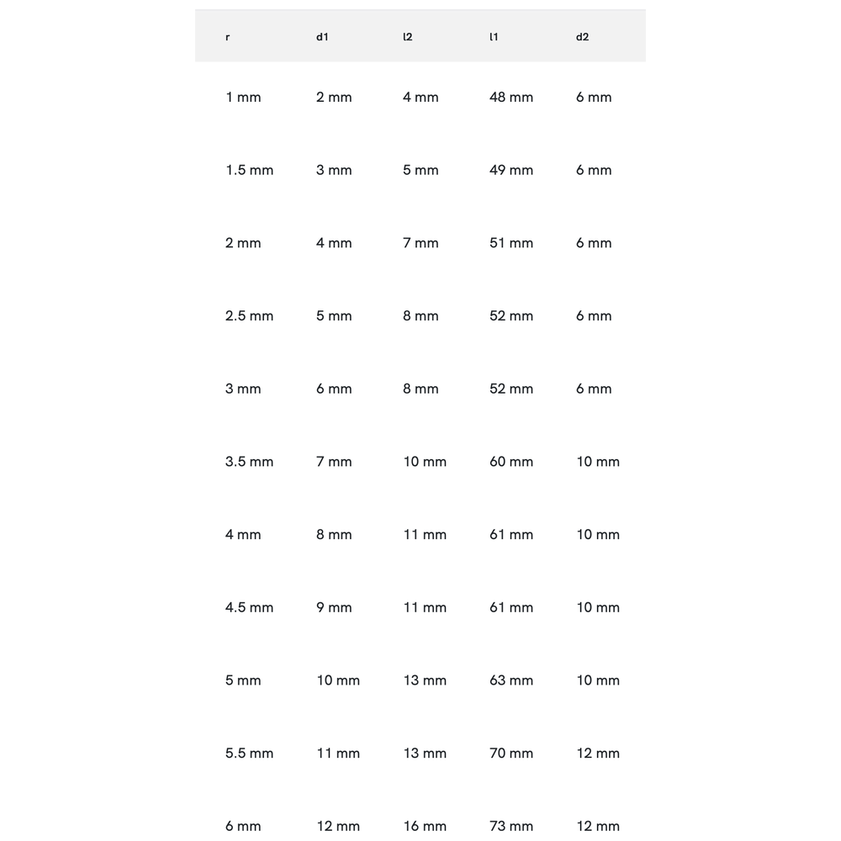
Task: Click the 'l1' column header
Action: [x=494, y=37]
